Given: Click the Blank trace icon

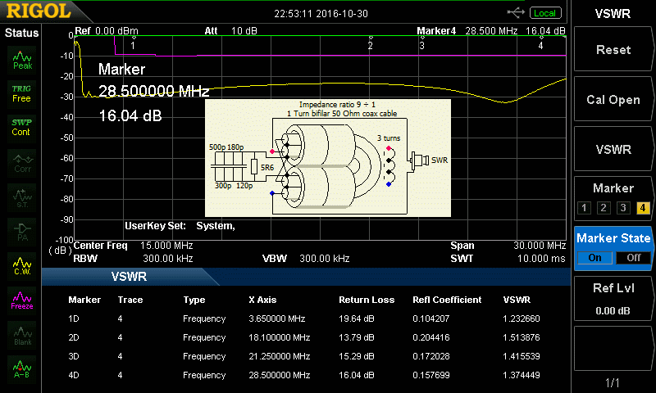Looking at the screenshot, I should tap(22, 334).
